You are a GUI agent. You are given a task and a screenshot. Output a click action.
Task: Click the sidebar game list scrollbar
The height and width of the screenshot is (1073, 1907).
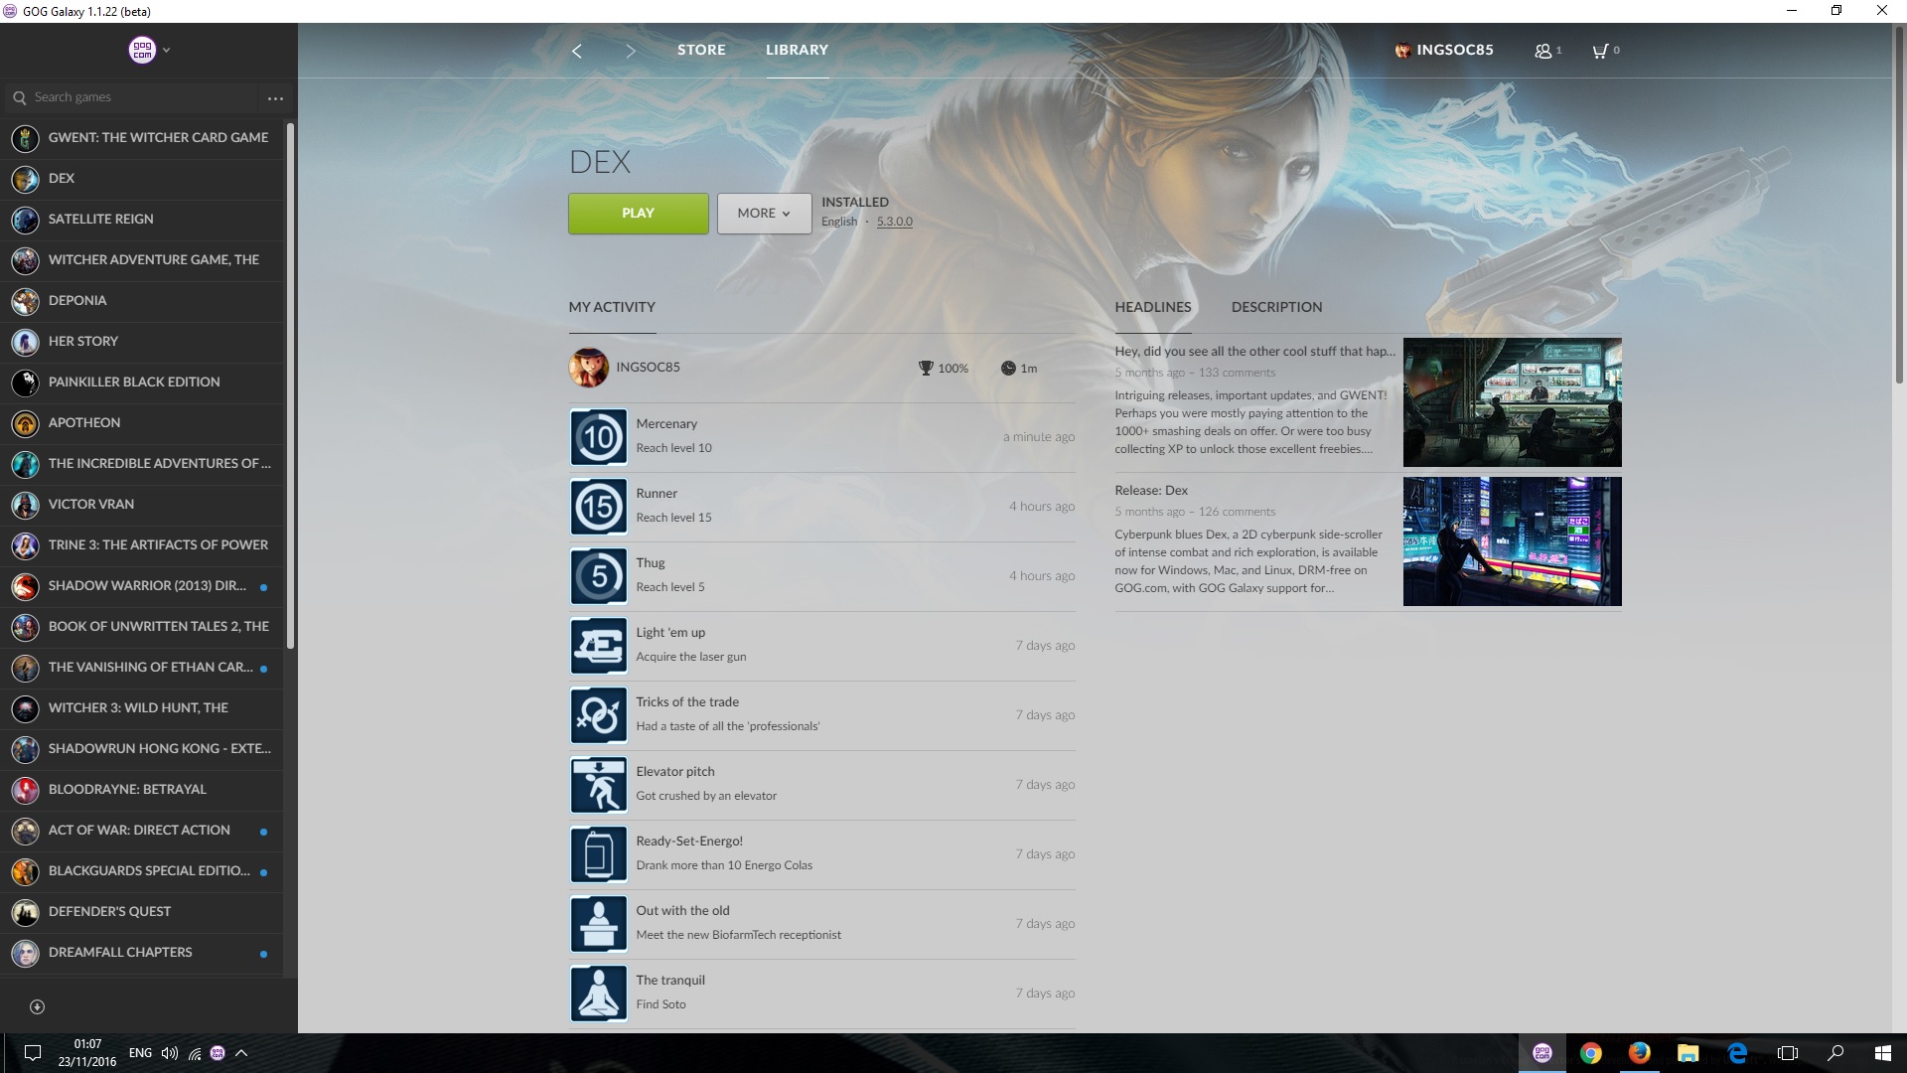click(290, 385)
